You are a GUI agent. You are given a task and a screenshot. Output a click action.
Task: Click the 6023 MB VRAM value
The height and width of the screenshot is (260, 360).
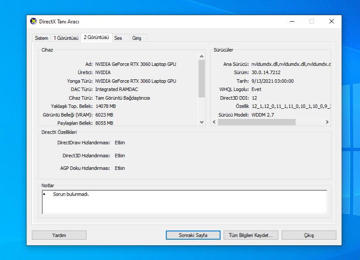click(104, 115)
